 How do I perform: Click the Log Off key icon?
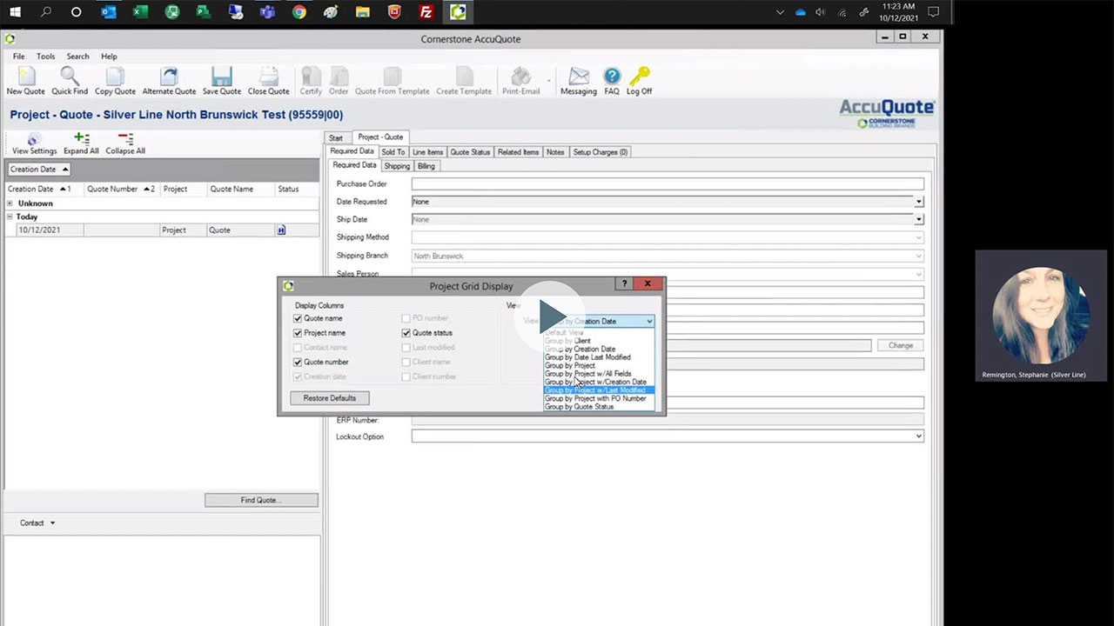tap(640, 77)
